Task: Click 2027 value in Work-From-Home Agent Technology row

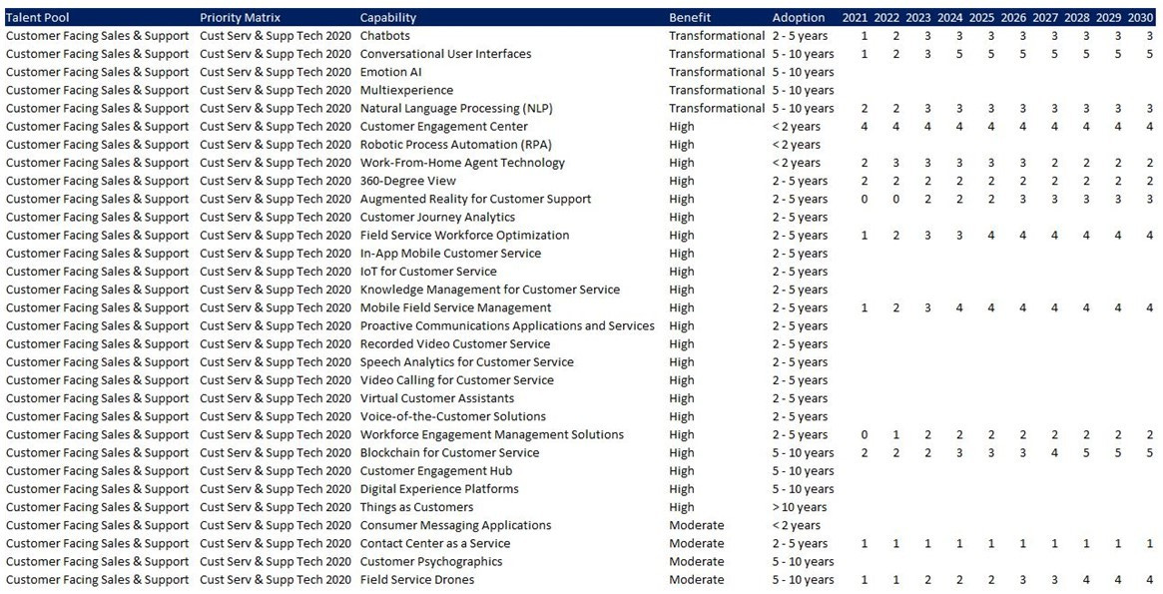Action: point(1055,163)
